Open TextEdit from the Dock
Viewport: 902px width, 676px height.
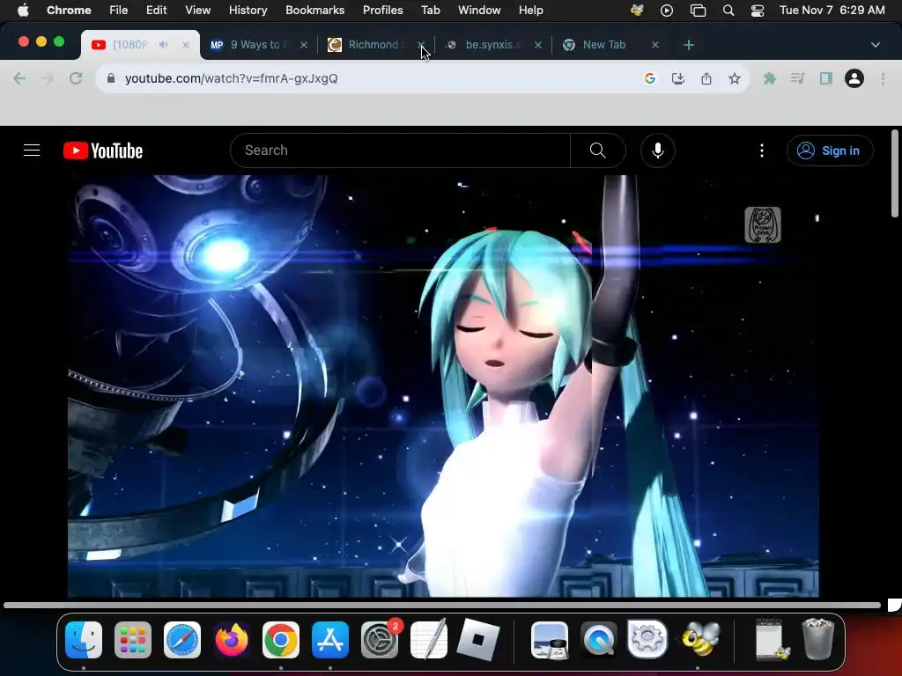click(x=429, y=639)
